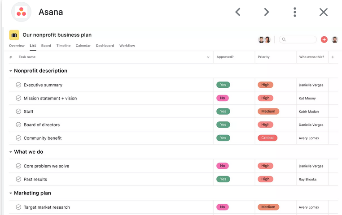
Task: Click the project member avatars
Action: 264,39
